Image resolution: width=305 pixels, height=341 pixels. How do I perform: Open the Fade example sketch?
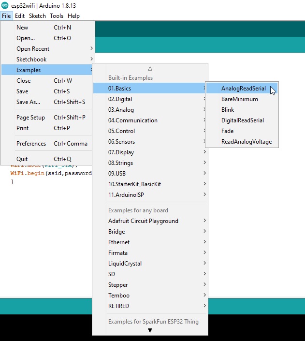242,131
